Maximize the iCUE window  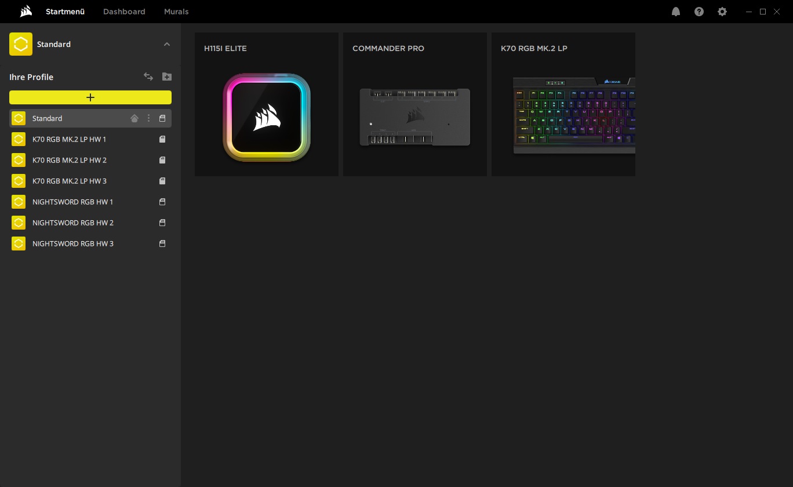[763, 12]
